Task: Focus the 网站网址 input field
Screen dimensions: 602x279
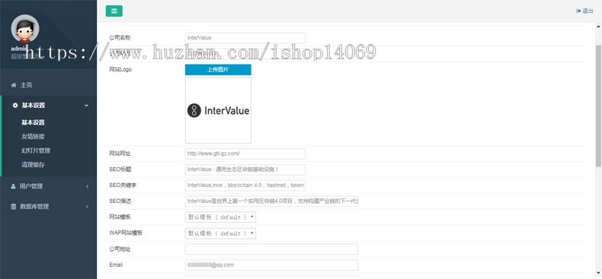Action: [x=245, y=154]
